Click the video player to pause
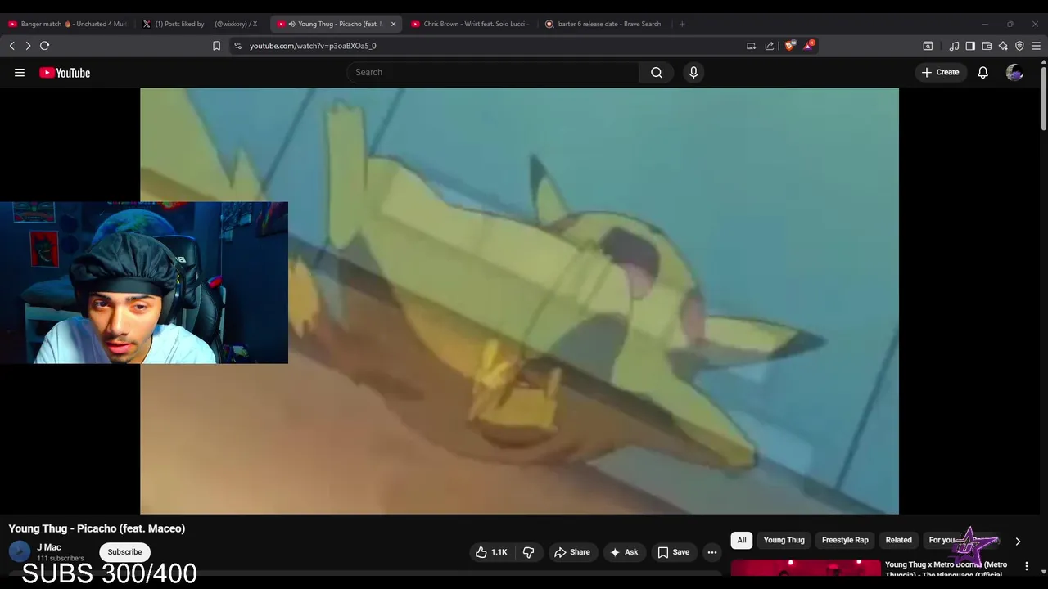The image size is (1048, 589). 519,301
